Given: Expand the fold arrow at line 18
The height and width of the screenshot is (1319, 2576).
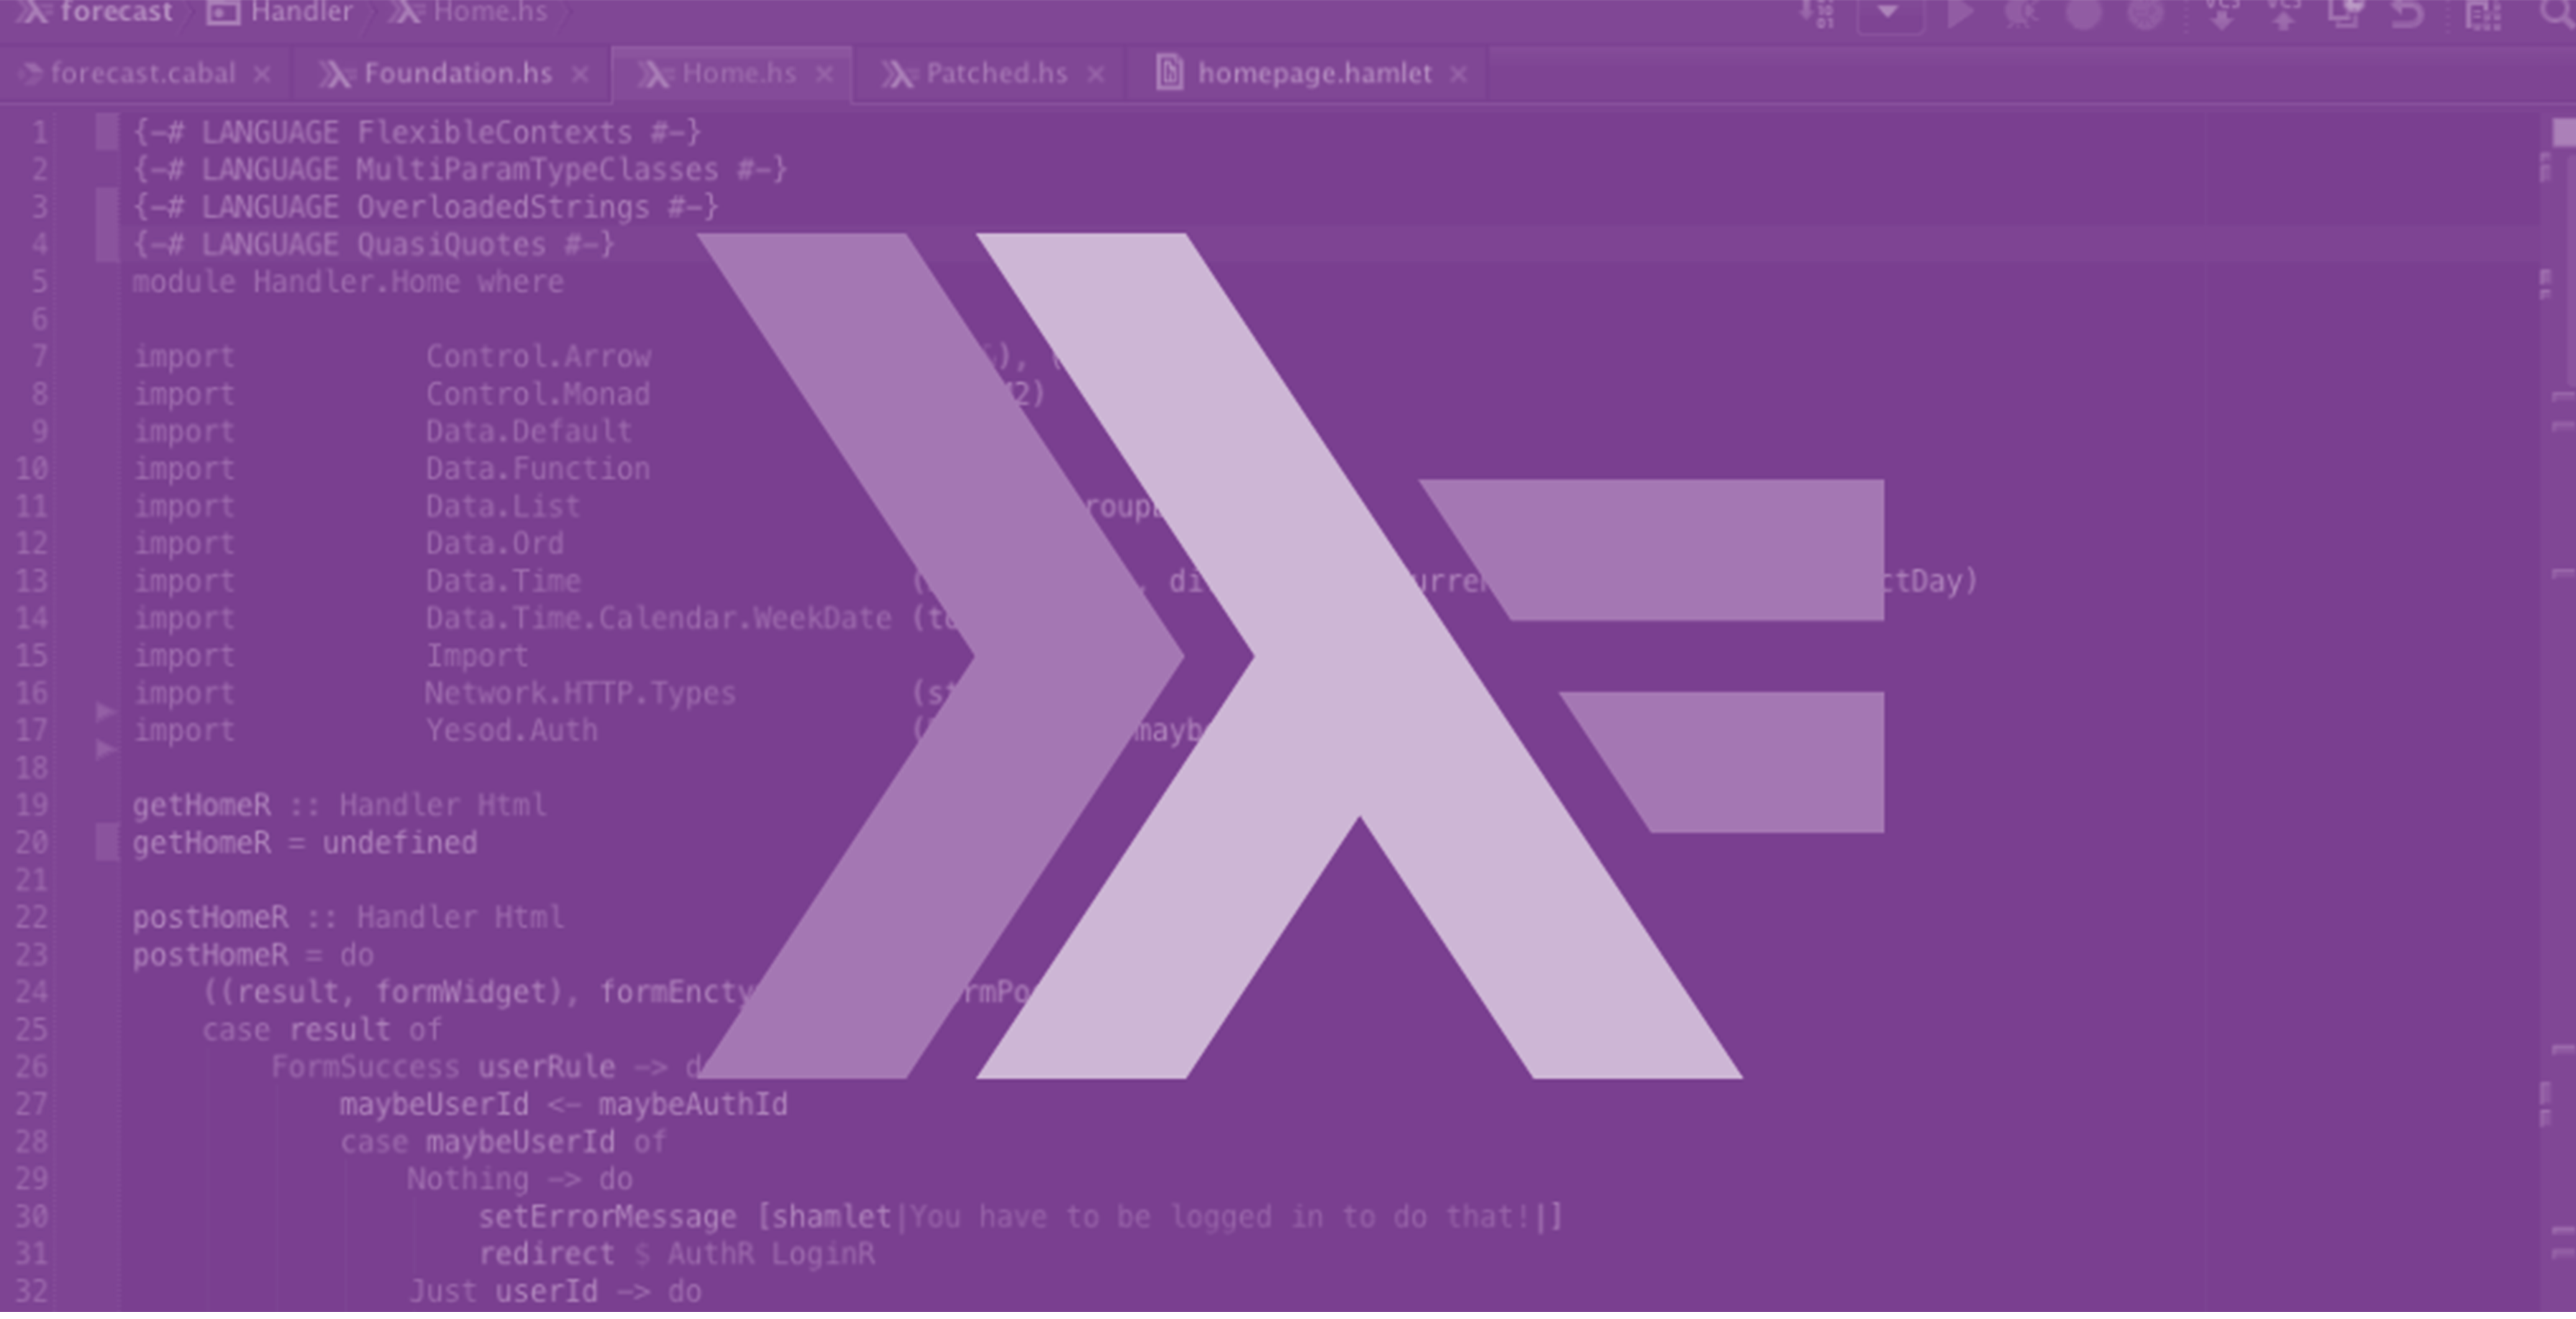Looking at the screenshot, I should click(105, 749).
